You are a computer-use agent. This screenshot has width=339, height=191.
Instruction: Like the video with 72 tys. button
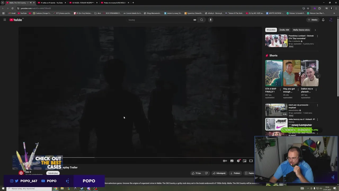(x=196, y=173)
